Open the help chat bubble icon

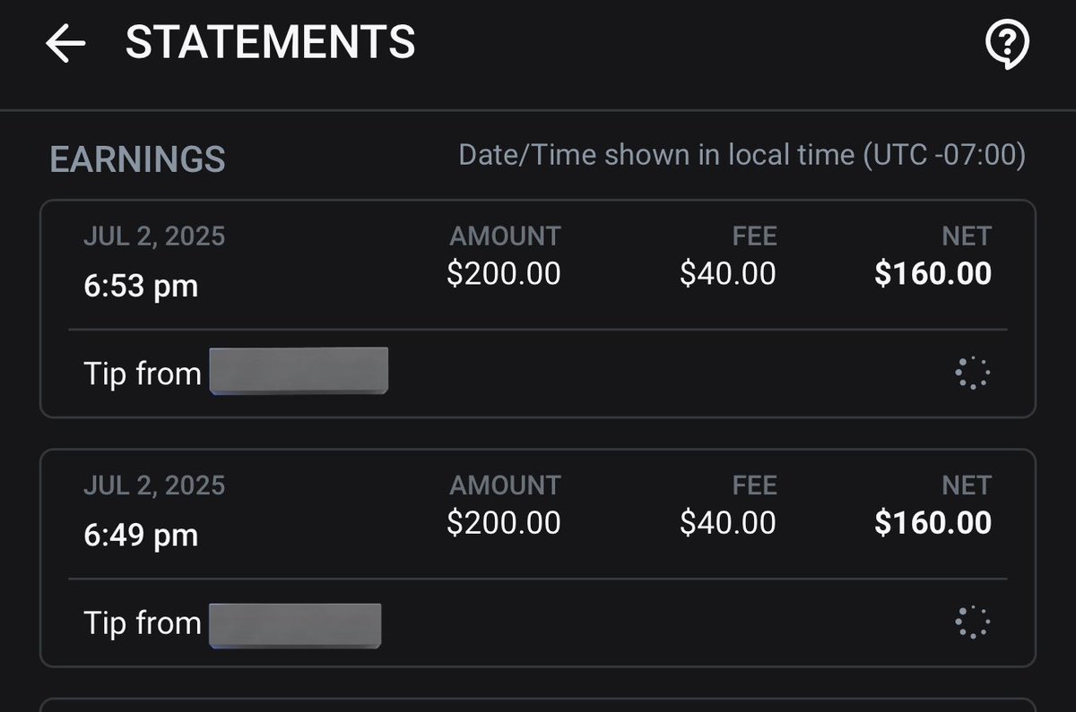(x=1006, y=43)
